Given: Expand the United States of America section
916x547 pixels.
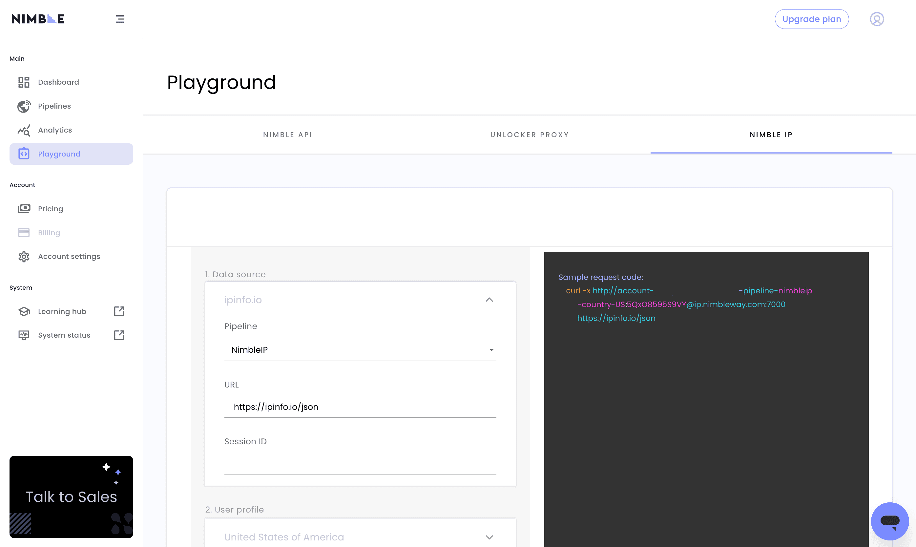Looking at the screenshot, I should point(489,537).
